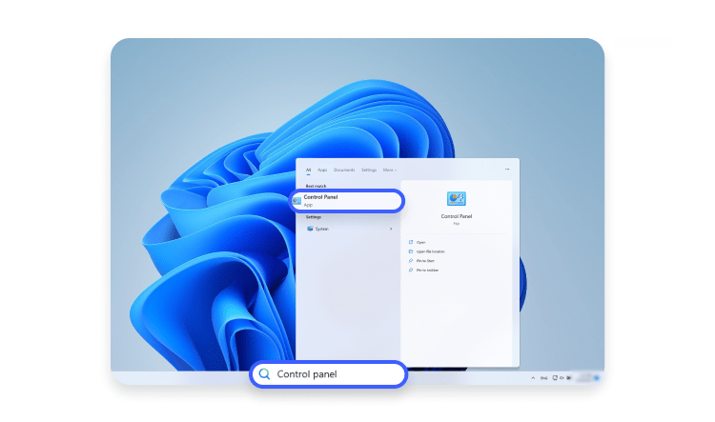The height and width of the screenshot is (422, 715).
Task: Click the Open action icon
Action: coord(411,243)
